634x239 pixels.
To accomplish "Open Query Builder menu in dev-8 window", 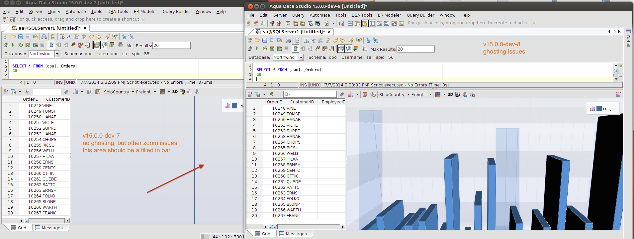I will pyautogui.click(x=420, y=15).
